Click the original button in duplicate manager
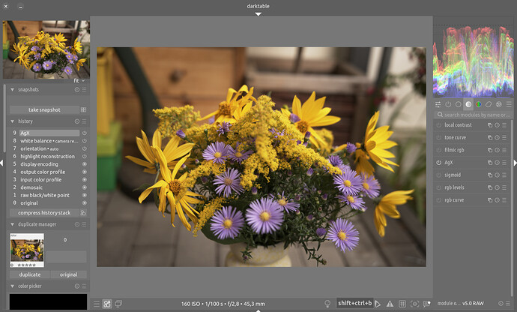Image resolution: width=517 pixels, height=312 pixels. pyautogui.click(x=69, y=274)
